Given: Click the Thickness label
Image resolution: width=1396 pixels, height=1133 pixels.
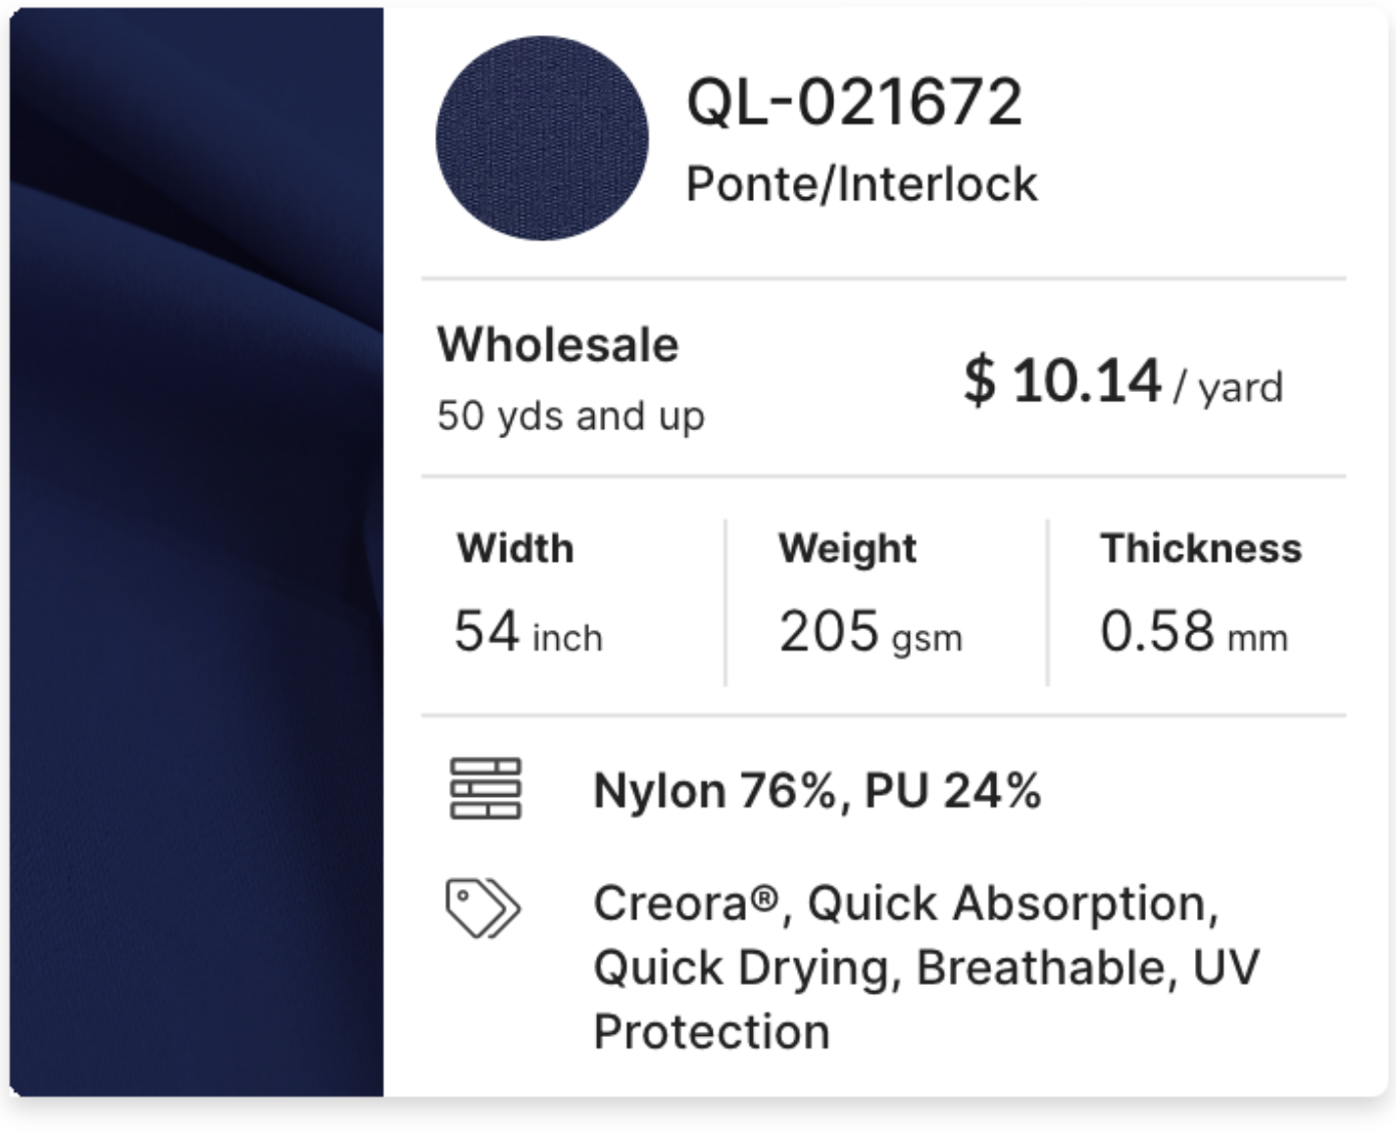Looking at the screenshot, I should coord(1201,549).
